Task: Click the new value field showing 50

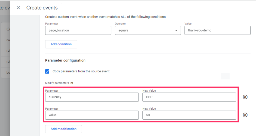Action: pos(189,115)
